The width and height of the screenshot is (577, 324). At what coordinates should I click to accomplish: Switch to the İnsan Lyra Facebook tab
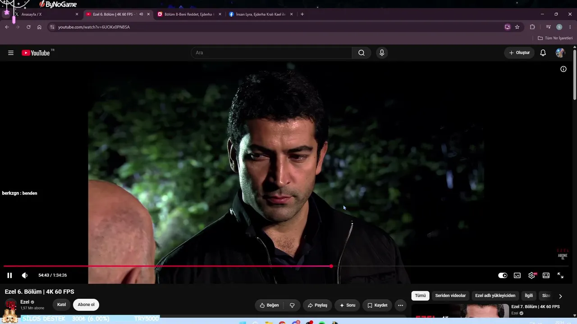(x=261, y=14)
